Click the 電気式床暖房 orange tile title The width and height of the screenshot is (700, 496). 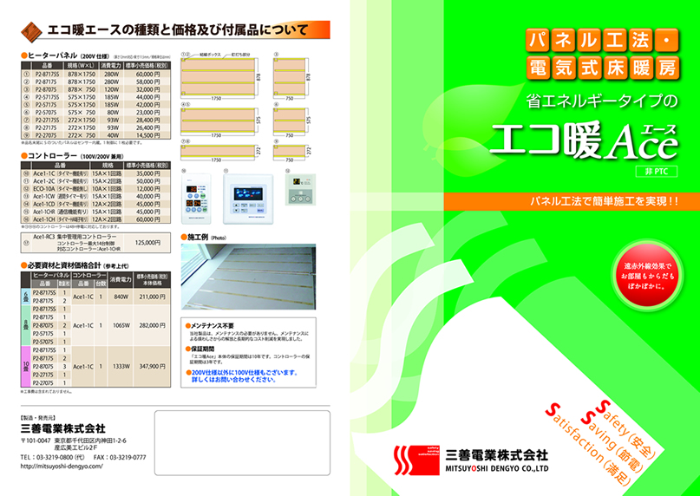pyautogui.click(x=602, y=69)
